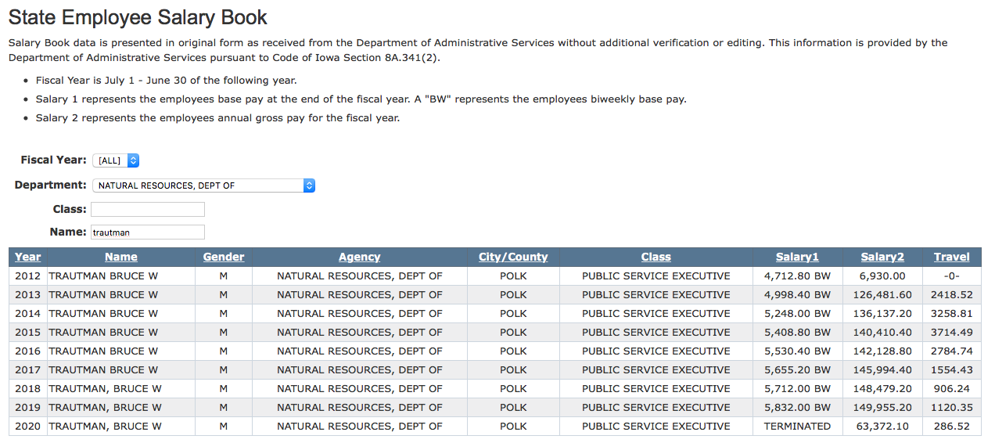This screenshot has width=995, height=443.
Task: Sort table by City/County column header
Action: [x=513, y=257]
